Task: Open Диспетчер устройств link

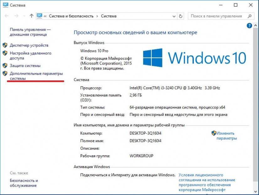Action: pos(29,45)
